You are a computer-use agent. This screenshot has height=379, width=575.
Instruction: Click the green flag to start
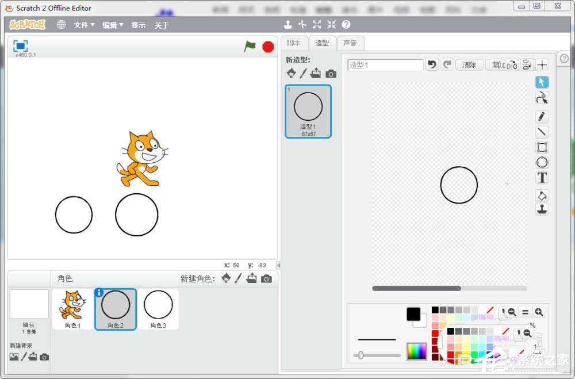[250, 47]
